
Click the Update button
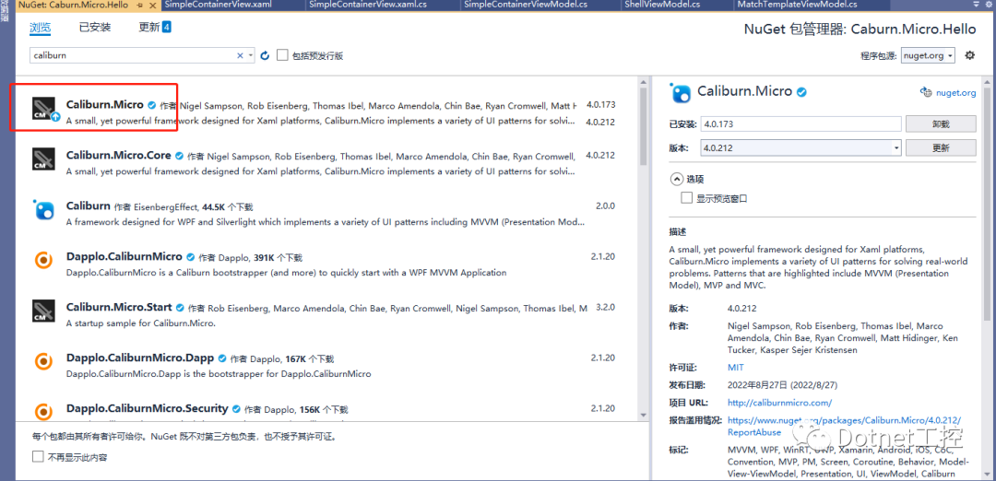pyautogui.click(x=941, y=147)
